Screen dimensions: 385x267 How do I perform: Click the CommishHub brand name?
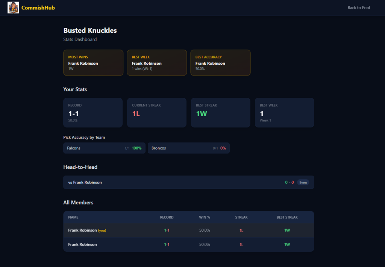(x=38, y=8)
